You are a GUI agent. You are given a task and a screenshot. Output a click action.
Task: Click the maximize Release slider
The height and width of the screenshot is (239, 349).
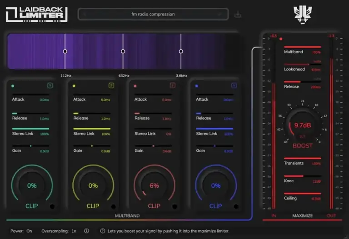[x=303, y=82]
